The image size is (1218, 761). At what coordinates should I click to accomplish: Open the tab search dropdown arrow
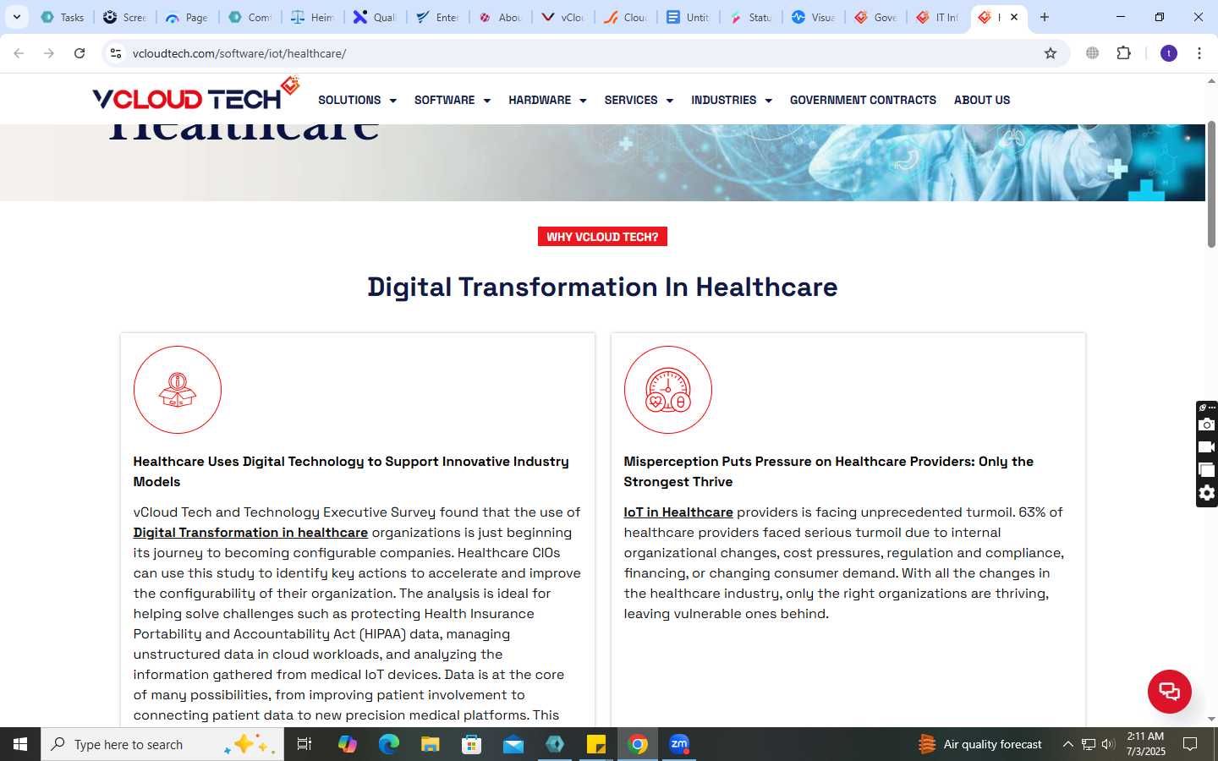(x=16, y=17)
